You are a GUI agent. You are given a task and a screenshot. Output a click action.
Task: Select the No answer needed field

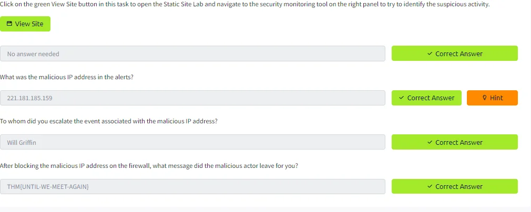[193, 54]
